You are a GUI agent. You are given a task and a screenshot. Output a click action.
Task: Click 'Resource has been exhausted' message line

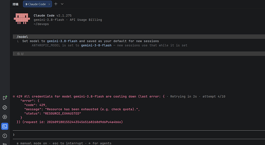coord(82,109)
